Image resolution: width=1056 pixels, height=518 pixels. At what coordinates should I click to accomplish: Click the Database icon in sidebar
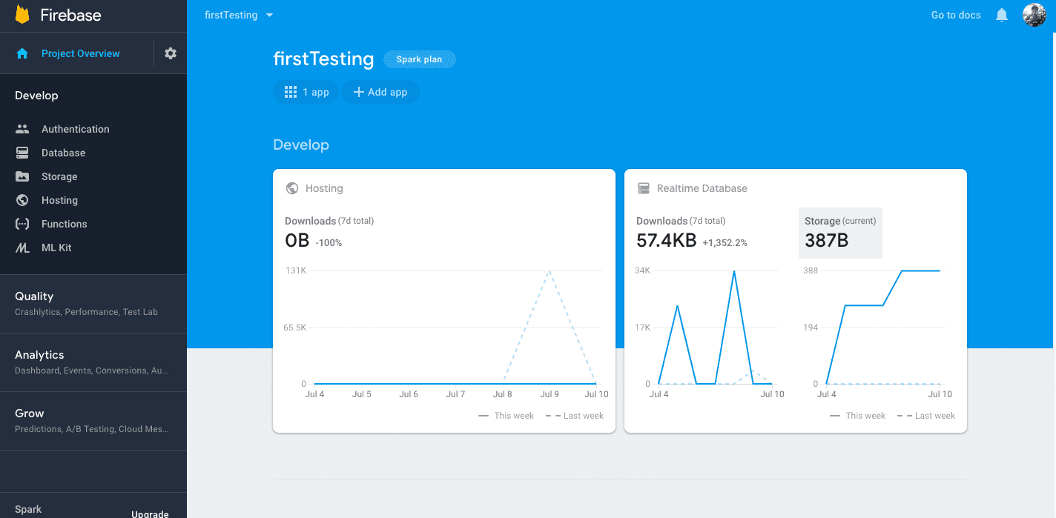[22, 153]
